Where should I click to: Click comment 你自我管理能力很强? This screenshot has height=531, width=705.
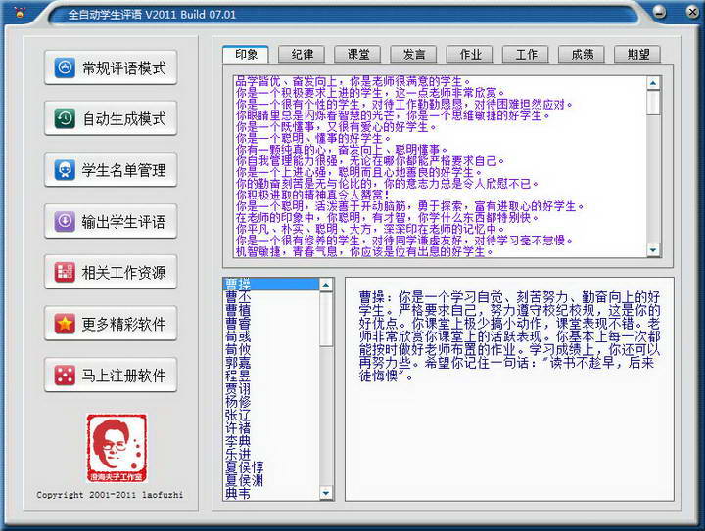pyautogui.click(x=370, y=161)
